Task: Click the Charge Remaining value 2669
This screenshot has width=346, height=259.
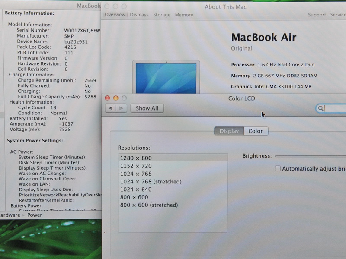Action: pos(90,80)
